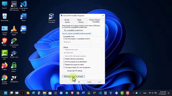
Task: Tick Reduced color mode checkbox
Action: pyautogui.click(x=64, y=50)
